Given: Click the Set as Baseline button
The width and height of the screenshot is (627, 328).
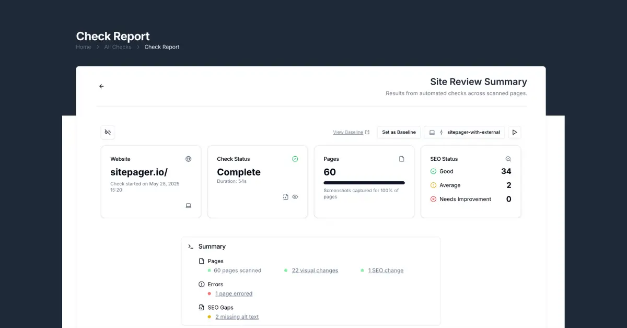Looking at the screenshot, I should click(x=399, y=132).
